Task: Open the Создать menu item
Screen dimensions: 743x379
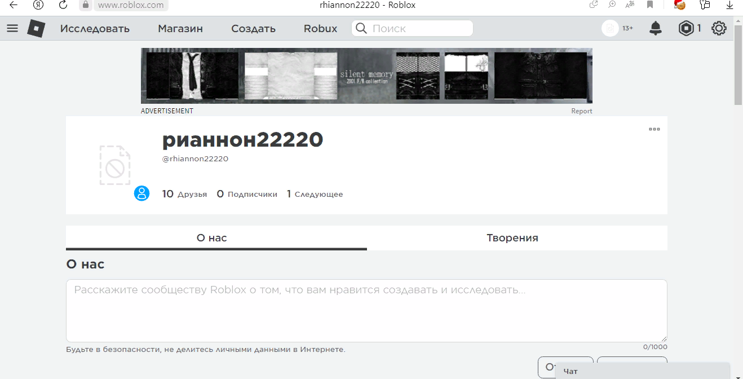Action: [x=253, y=29]
